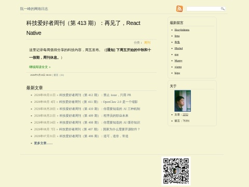Open 第 408 期 AI 缓存知识 article
This screenshot has width=249, height=187.
pyautogui.click(x=100, y=123)
